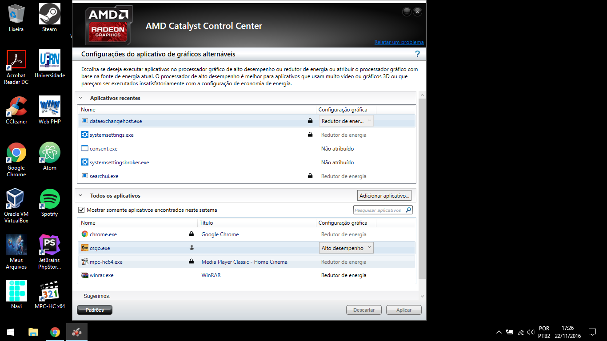607x341 pixels.
Task: Select the chrome.exe row
Action: (x=247, y=234)
